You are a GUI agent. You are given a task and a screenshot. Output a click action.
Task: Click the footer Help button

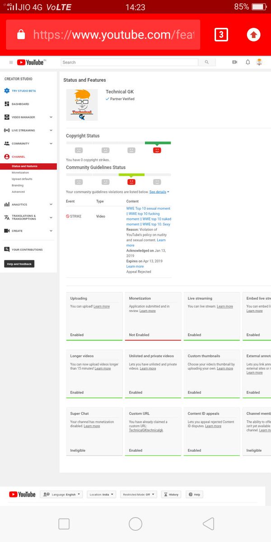click(x=194, y=495)
